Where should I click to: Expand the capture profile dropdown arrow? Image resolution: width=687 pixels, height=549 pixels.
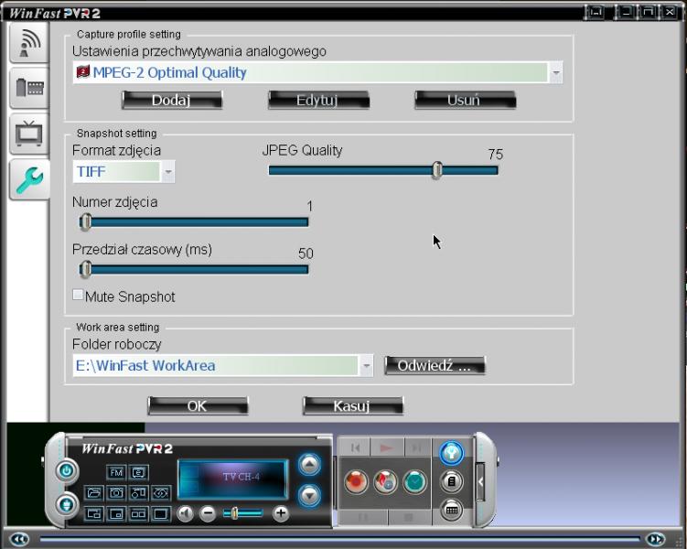click(x=556, y=72)
